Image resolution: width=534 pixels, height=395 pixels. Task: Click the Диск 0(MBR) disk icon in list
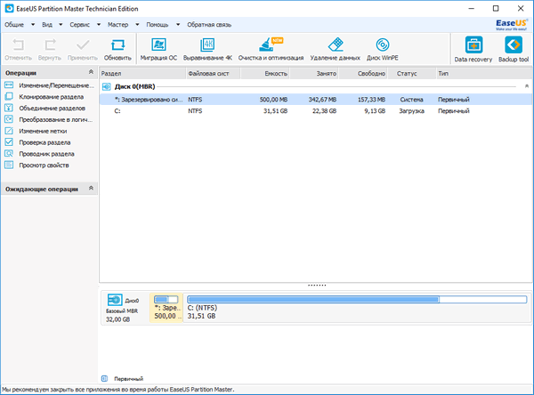pos(107,87)
